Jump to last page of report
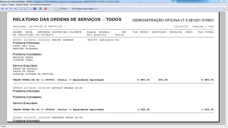Image resolution: width=228 pixels, height=128 pixels. point(15,9)
